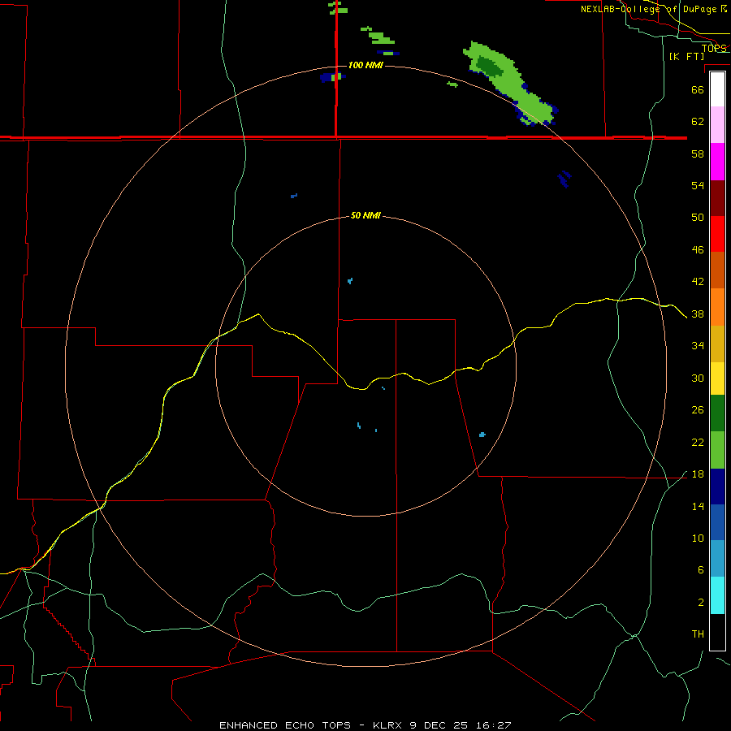Viewport: 731px width, 731px height.
Task: Click the dark orange 46 kft legend swatch
Action: [717, 270]
